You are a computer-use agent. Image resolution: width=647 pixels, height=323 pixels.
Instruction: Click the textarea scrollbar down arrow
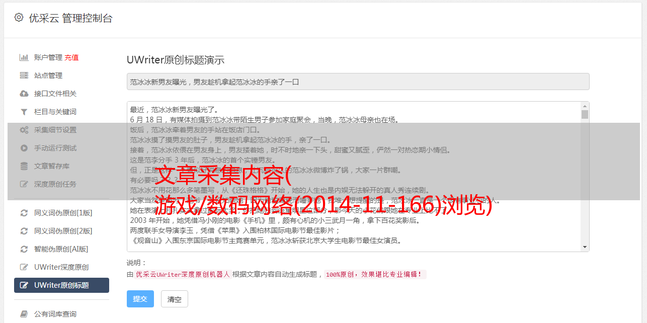coord(585,247)
